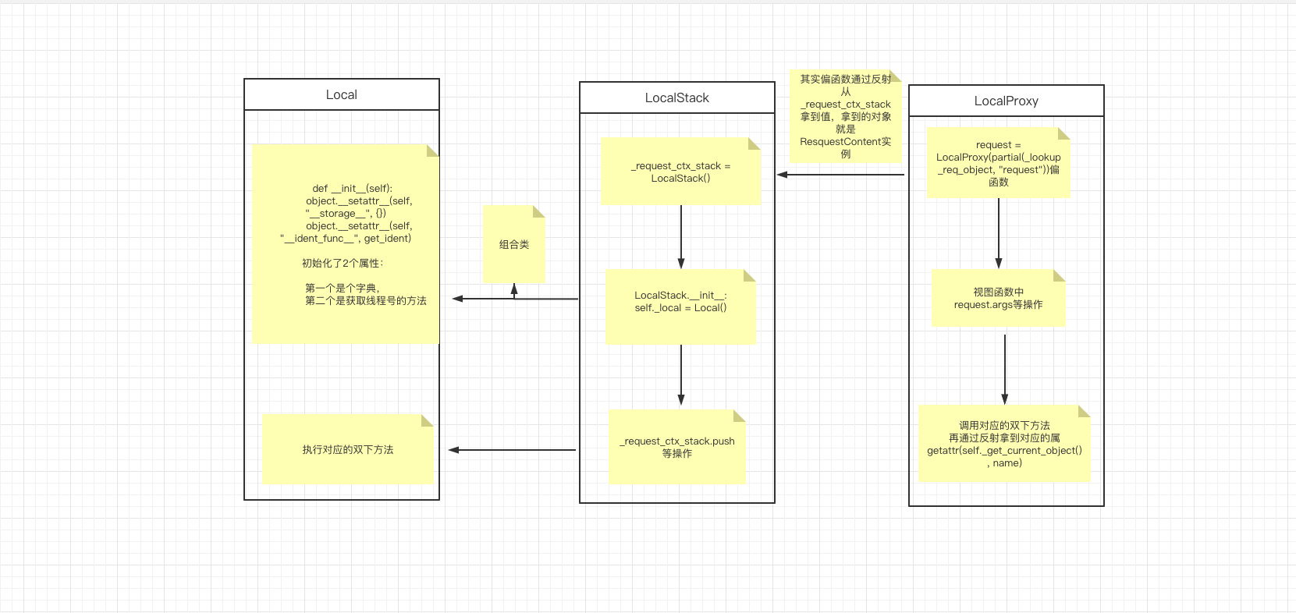Select arrow from LocalProxy to LocalStack

coord(840,175)
